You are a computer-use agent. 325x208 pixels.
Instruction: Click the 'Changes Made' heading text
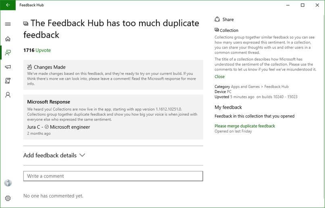coord(50,67)
